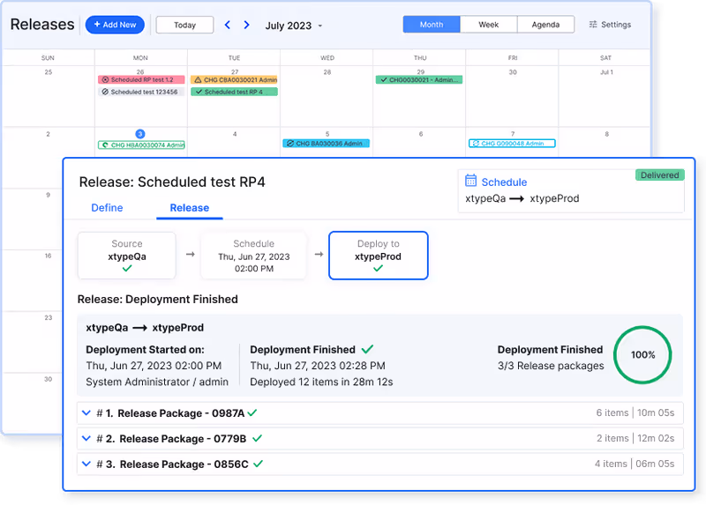Click the blocked icon on Scheduled test 123456
This screenshot has height=505, width=706.
[105, 92]
